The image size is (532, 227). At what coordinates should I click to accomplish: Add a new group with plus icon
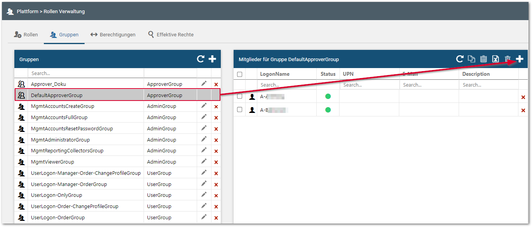pos(212,59)
